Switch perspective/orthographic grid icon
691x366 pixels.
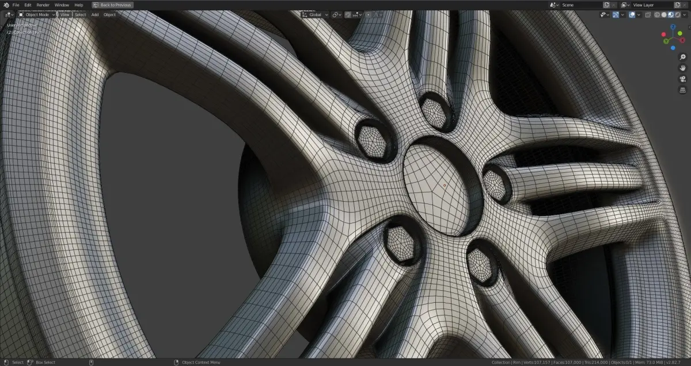pyautogui.click(x=683, y=90)
